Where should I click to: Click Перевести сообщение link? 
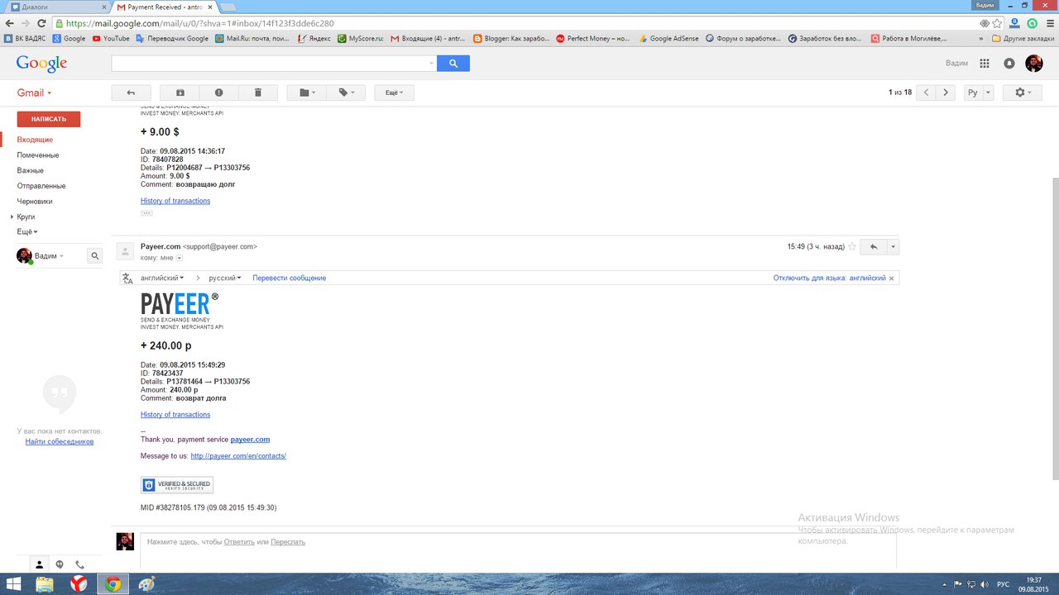290,278
